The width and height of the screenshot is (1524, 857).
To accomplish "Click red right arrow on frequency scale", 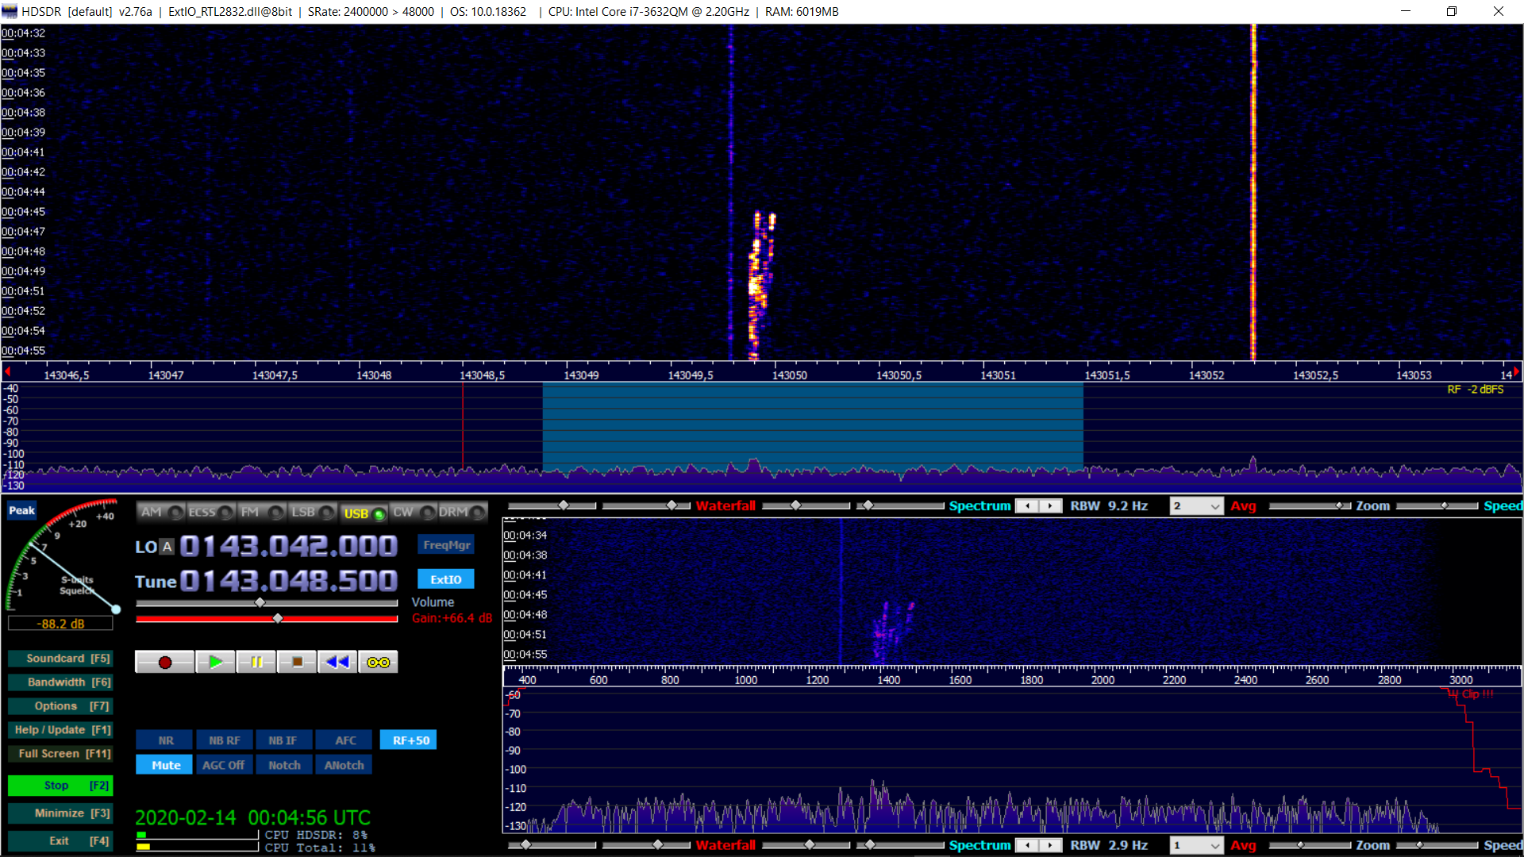I will 1516,371.
